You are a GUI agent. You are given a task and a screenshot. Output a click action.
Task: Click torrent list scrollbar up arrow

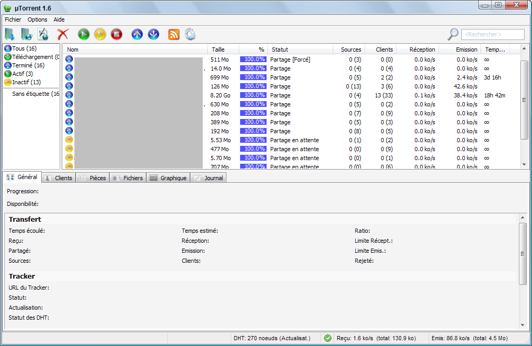click(x=524, y=48)
